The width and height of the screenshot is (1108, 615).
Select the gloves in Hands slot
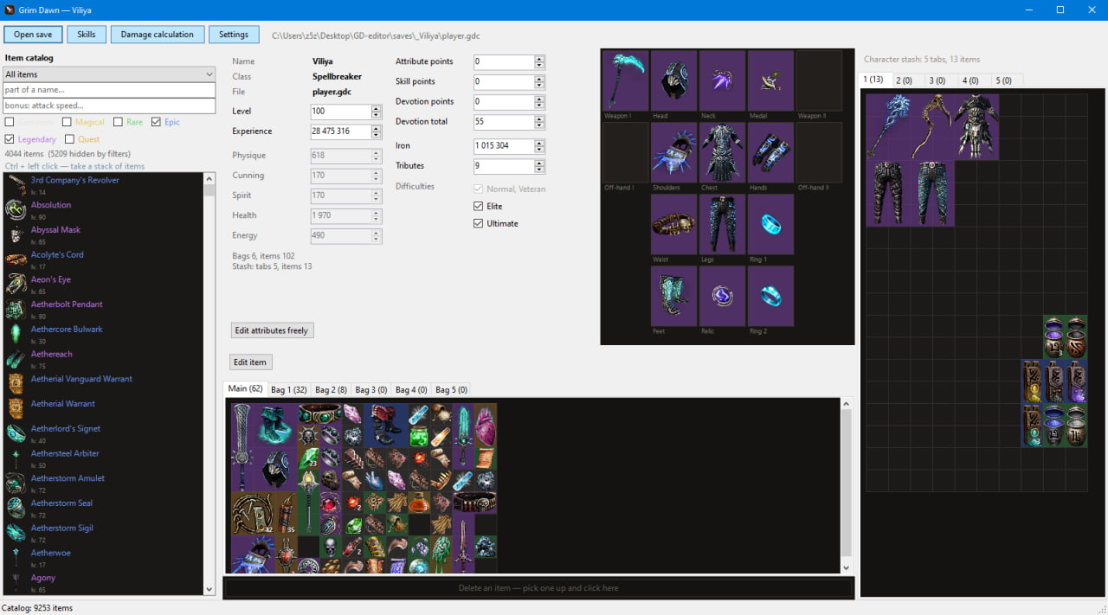pyautogui.click(x=770, y=152)
